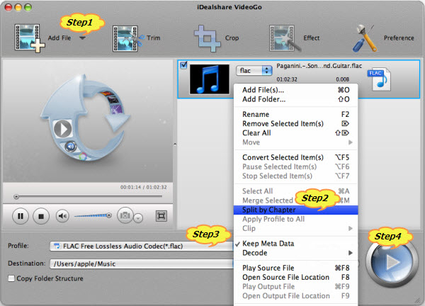Enable Copy Folder Structure checkbox

(11, 278)
